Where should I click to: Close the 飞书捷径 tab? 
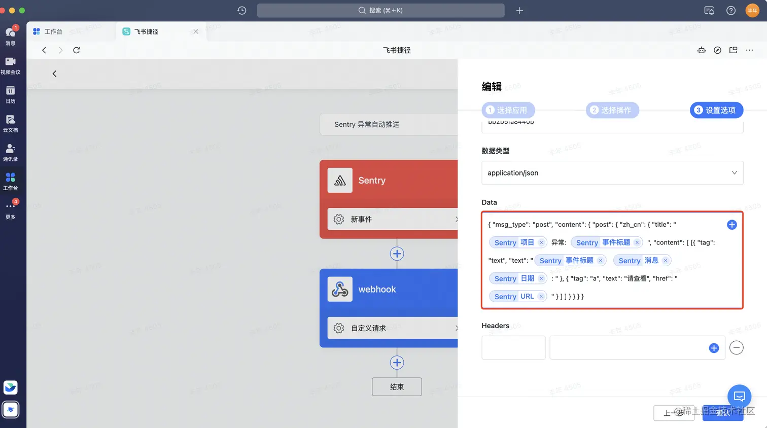click(196, 31)
